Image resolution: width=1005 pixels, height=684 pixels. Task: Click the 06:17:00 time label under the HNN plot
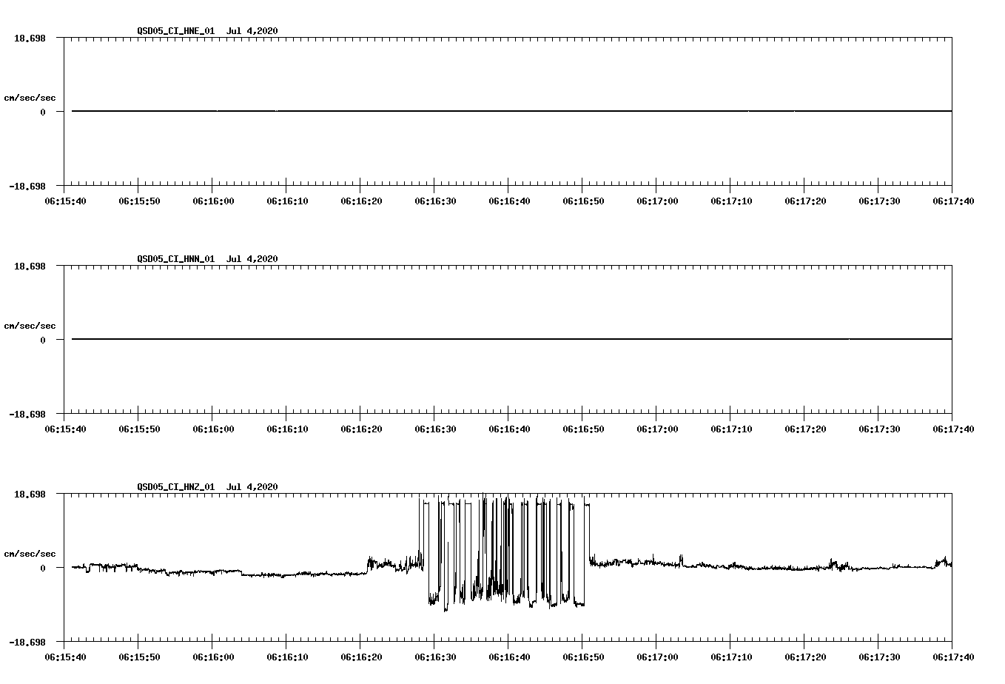click(657, 429)
